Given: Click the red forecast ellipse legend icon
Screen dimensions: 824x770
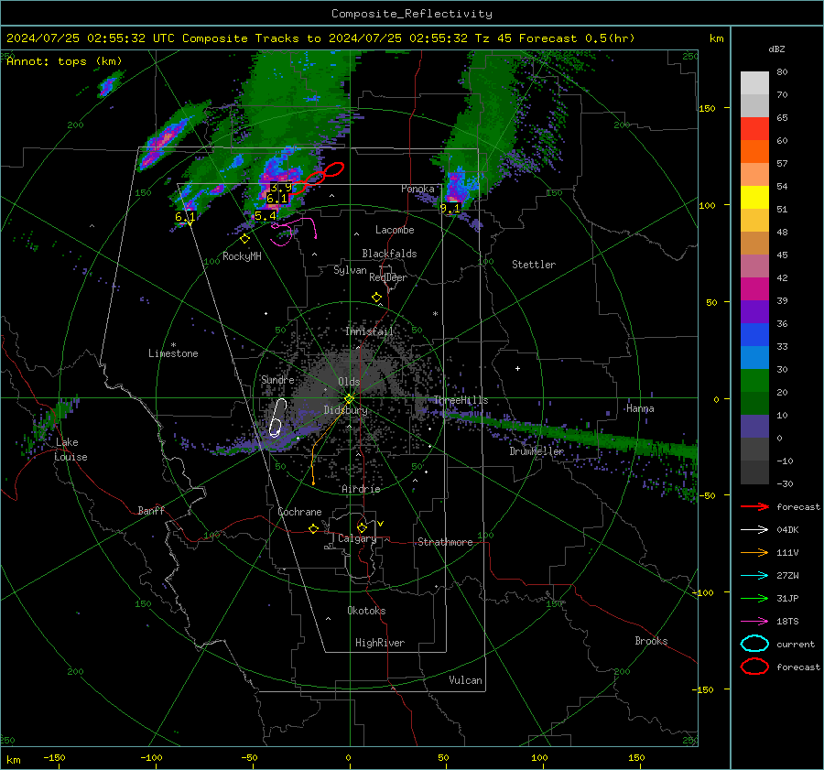Looking at the screenshot, I should click(x=754, y=667).
